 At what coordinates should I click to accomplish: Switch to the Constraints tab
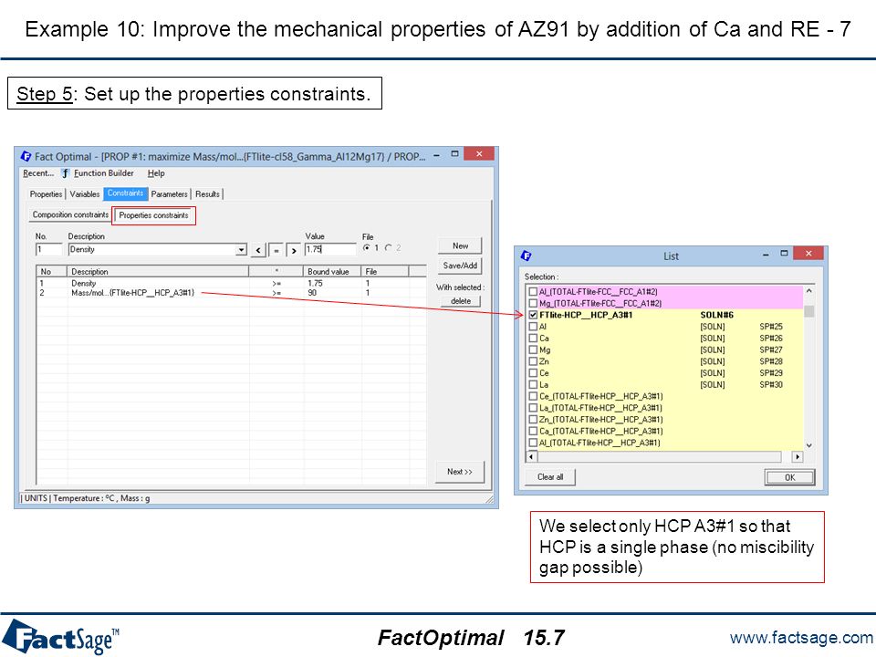126,193
